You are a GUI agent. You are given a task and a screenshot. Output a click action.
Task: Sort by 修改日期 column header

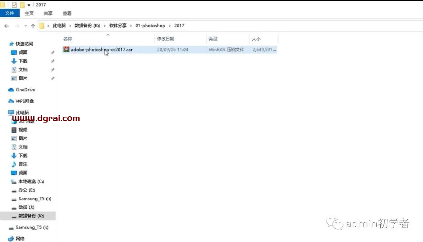pyautogui.click(x=166, y=39)
